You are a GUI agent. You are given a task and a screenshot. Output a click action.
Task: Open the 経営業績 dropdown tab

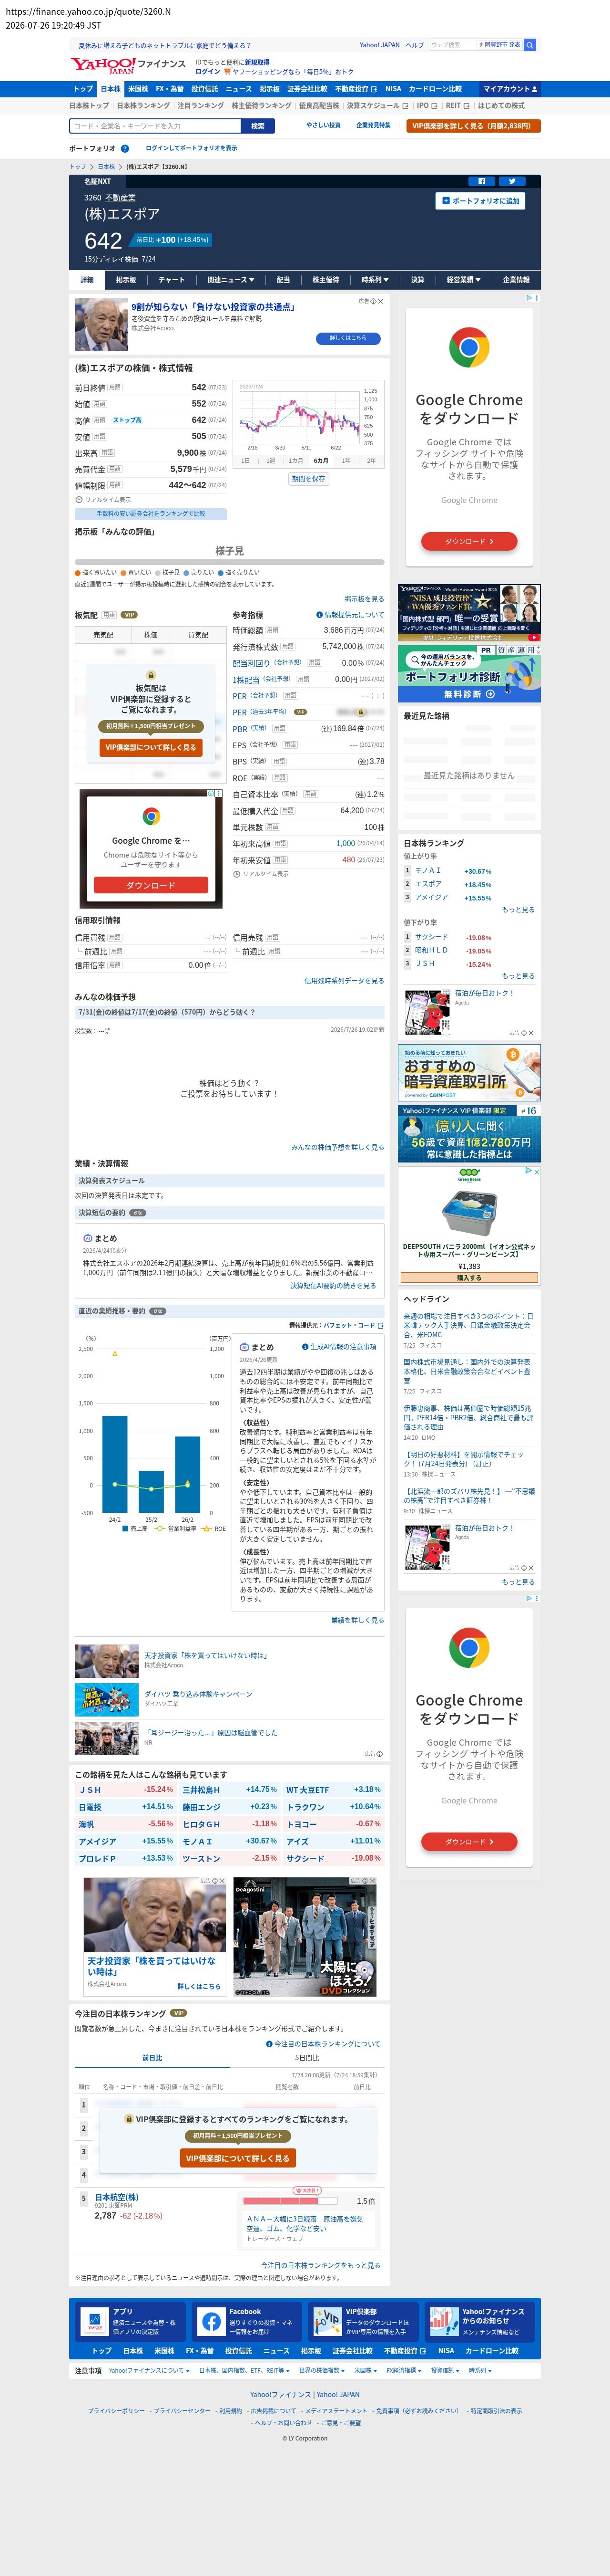463,280
